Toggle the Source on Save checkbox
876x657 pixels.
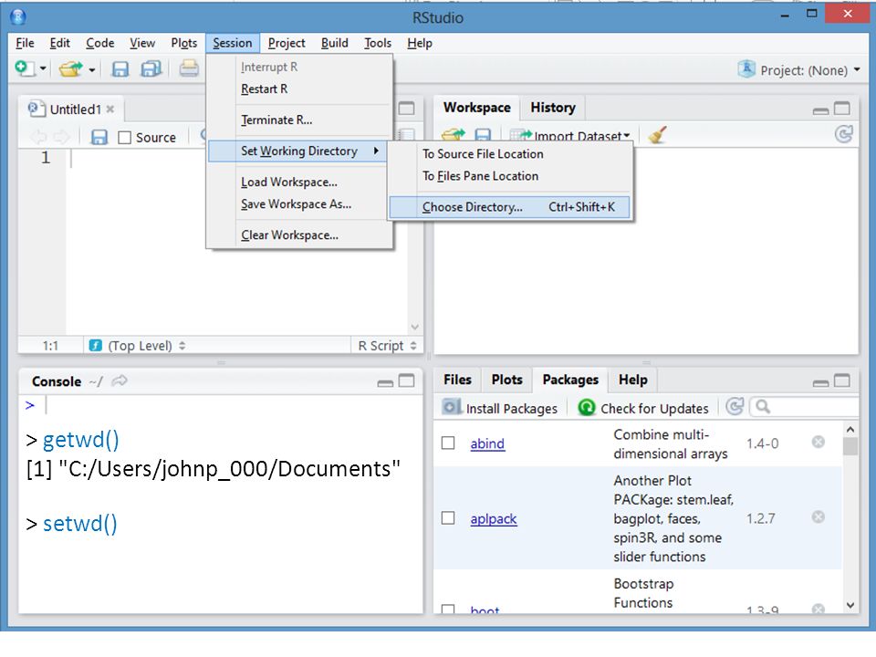tap(125, 138)
